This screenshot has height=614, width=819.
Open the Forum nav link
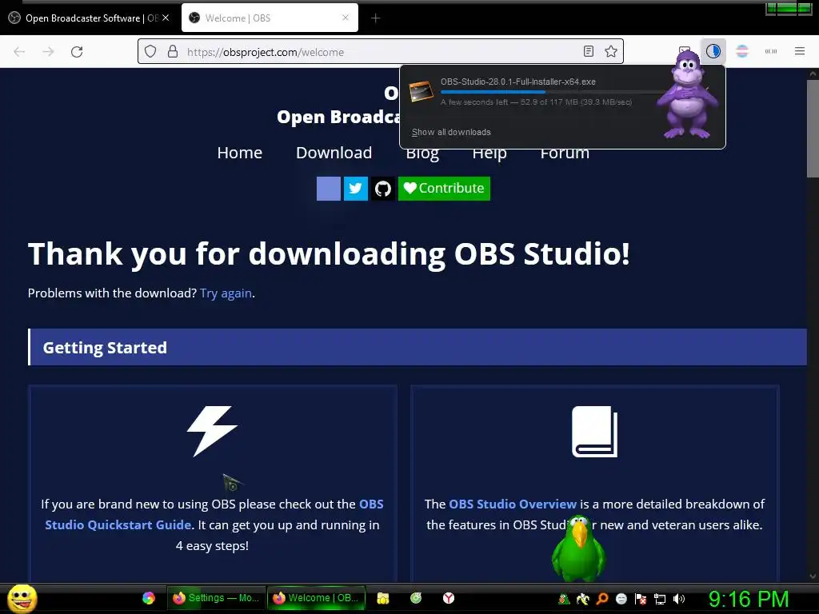(x=565, y=154)
